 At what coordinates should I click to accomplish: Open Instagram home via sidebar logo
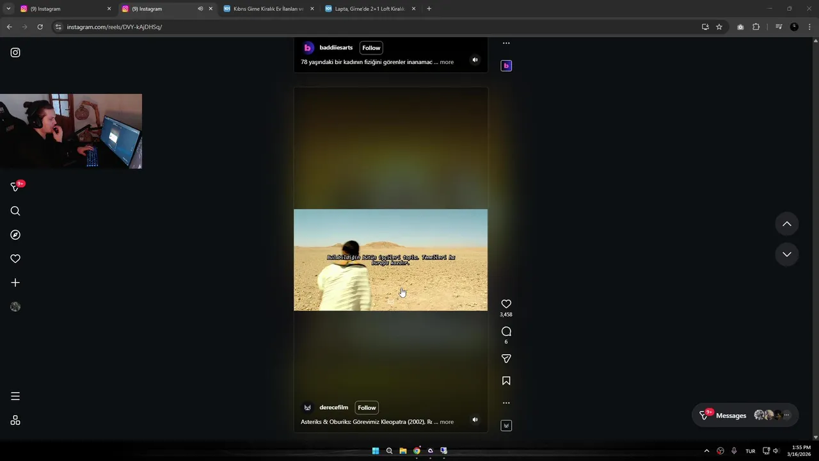tap(15, 53)
